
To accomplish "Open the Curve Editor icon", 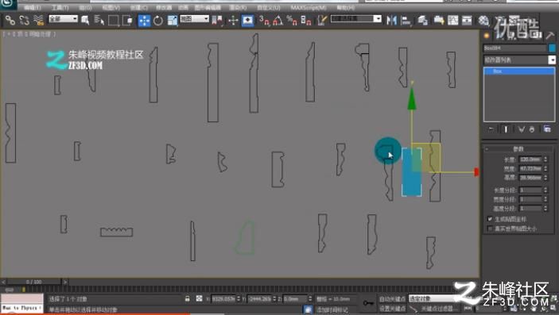I will 452,21.
